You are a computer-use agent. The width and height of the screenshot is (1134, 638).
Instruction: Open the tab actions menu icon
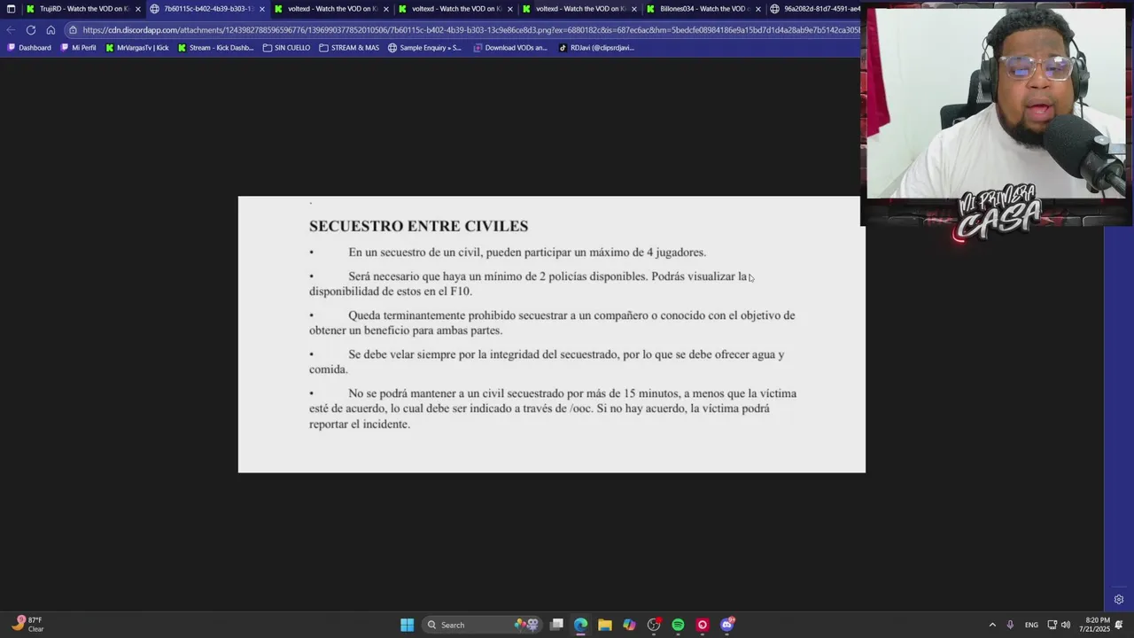11,9
